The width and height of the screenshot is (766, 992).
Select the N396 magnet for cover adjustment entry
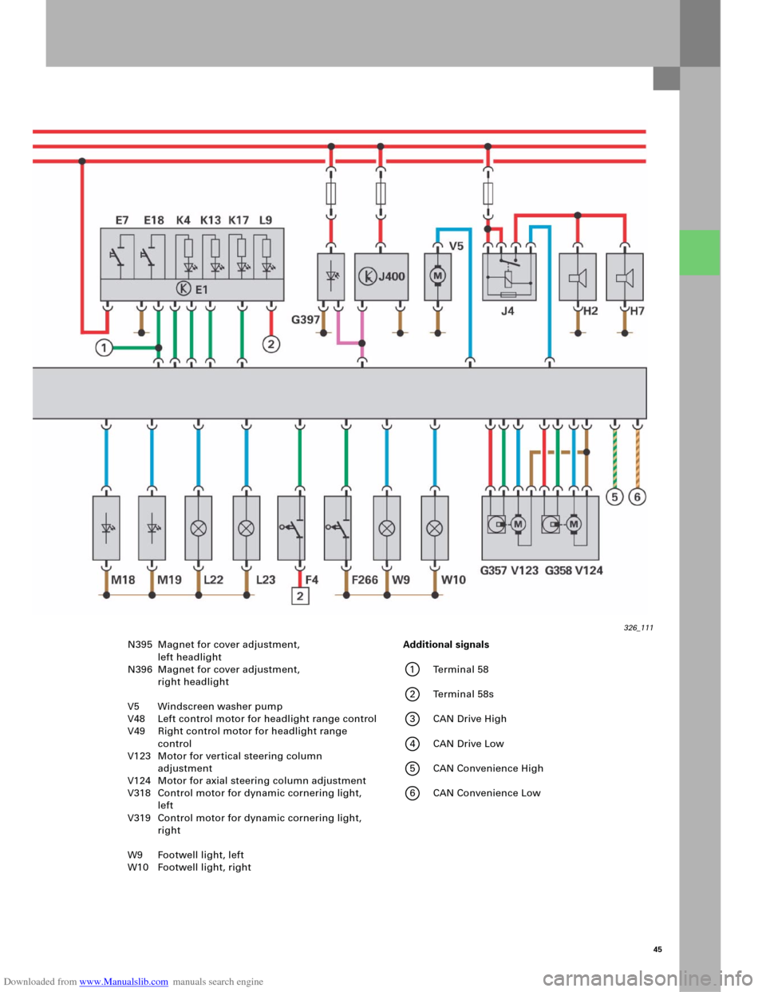(x=214, y=676)
